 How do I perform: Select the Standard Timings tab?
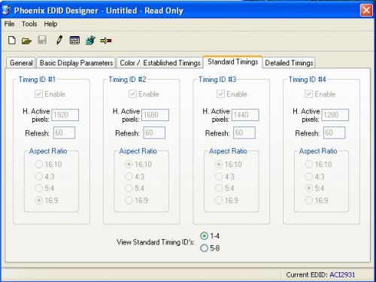232,62
